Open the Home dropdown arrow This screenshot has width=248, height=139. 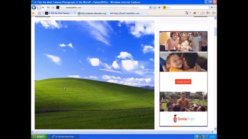pos(190,13)
